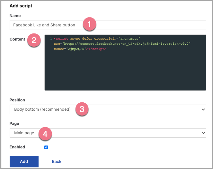
Task: Place cursor on nonce value AjmpAQPD
Action: [76, 49]
